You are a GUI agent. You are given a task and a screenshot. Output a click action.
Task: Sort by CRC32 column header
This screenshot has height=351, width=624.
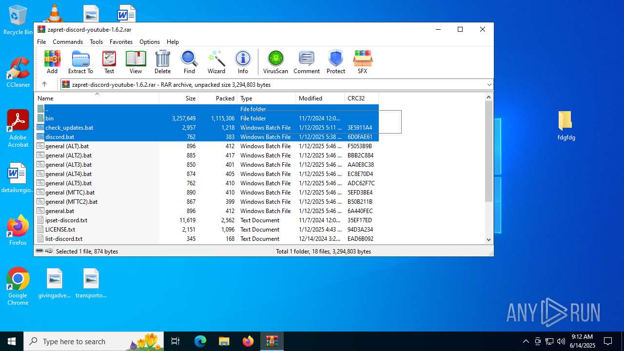click(x=362, y=98)
